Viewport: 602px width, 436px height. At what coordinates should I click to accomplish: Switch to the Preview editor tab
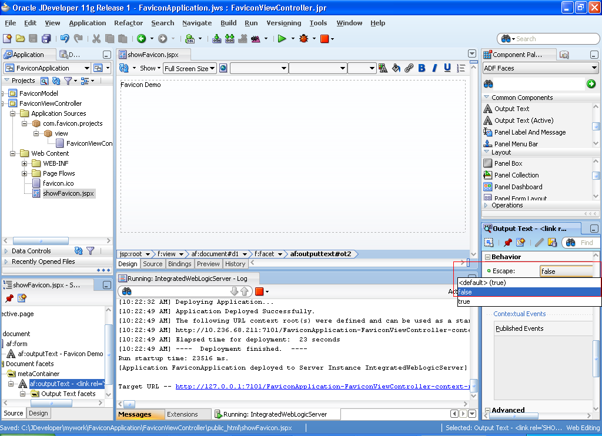pos(208,264)
